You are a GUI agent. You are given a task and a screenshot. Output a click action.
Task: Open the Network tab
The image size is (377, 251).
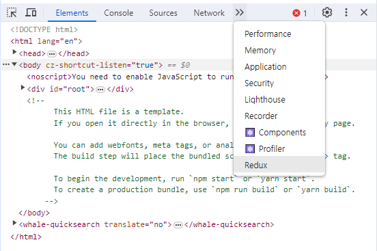pyautogui.click(x=209, y=13)
